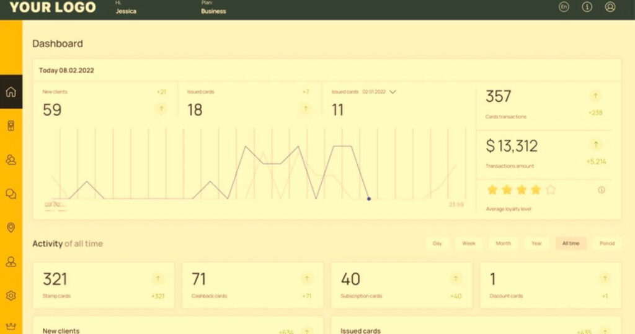Click the up arrow on Subscription cards tile
Screen dimensions: 635x334
[456, 279]
